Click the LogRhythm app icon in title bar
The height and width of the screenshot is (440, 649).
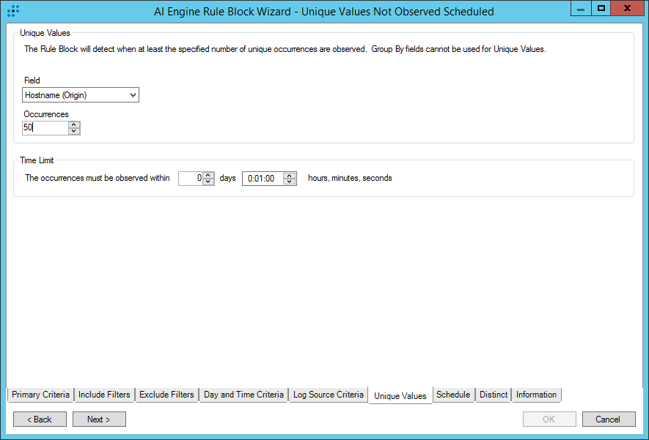coord(12,11)
